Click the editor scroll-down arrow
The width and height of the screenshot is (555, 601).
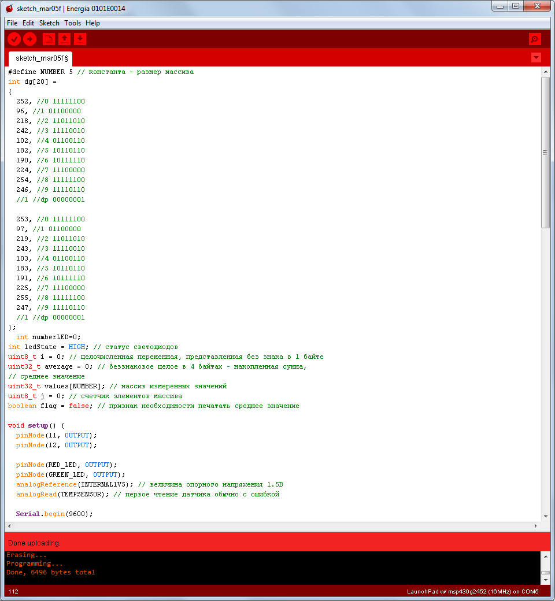pos(545,517)
